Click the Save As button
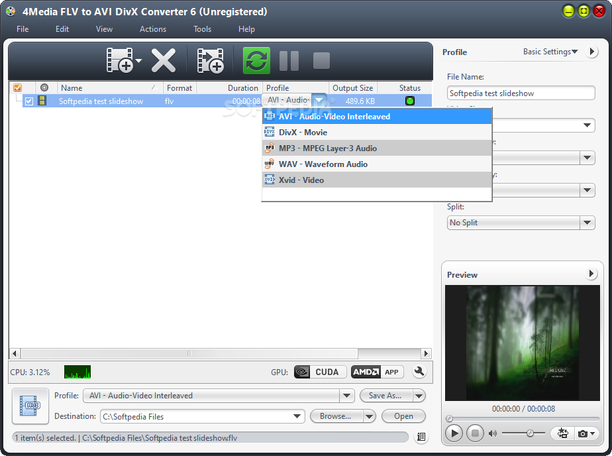The image size is (612, 456). (x=385, y=396)
